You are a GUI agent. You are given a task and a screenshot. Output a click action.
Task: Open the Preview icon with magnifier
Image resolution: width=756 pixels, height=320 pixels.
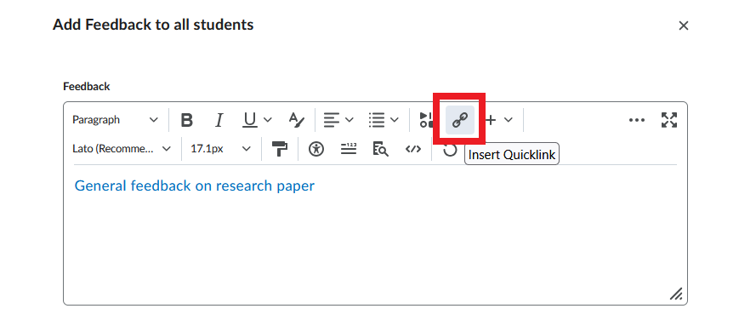[380, 149]
